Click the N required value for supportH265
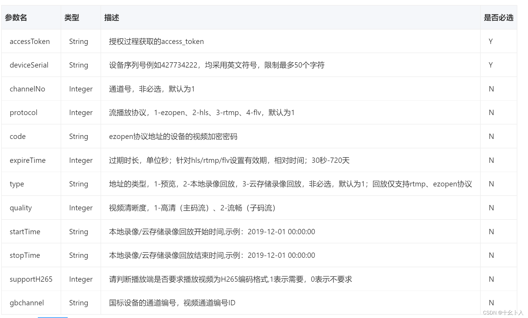This screenshot has width=528, height=318. point(491,279)
